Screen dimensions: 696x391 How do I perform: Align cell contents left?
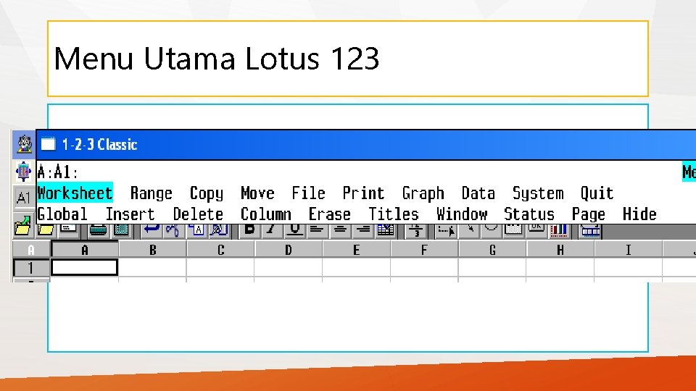317,230
